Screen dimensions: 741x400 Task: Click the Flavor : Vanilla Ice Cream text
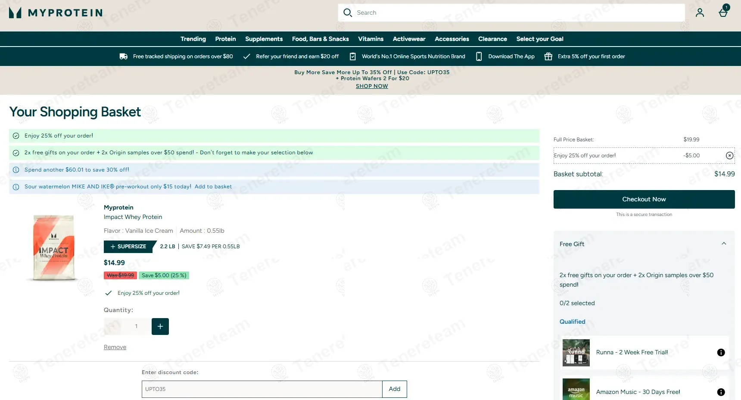click(138, 231)
